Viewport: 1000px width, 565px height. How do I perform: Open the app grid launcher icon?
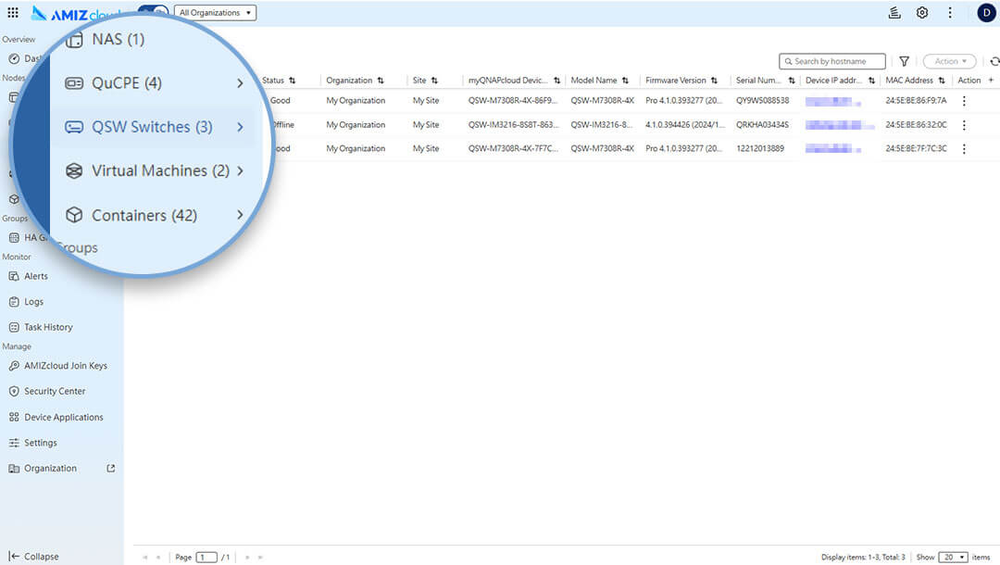(13, 13)
